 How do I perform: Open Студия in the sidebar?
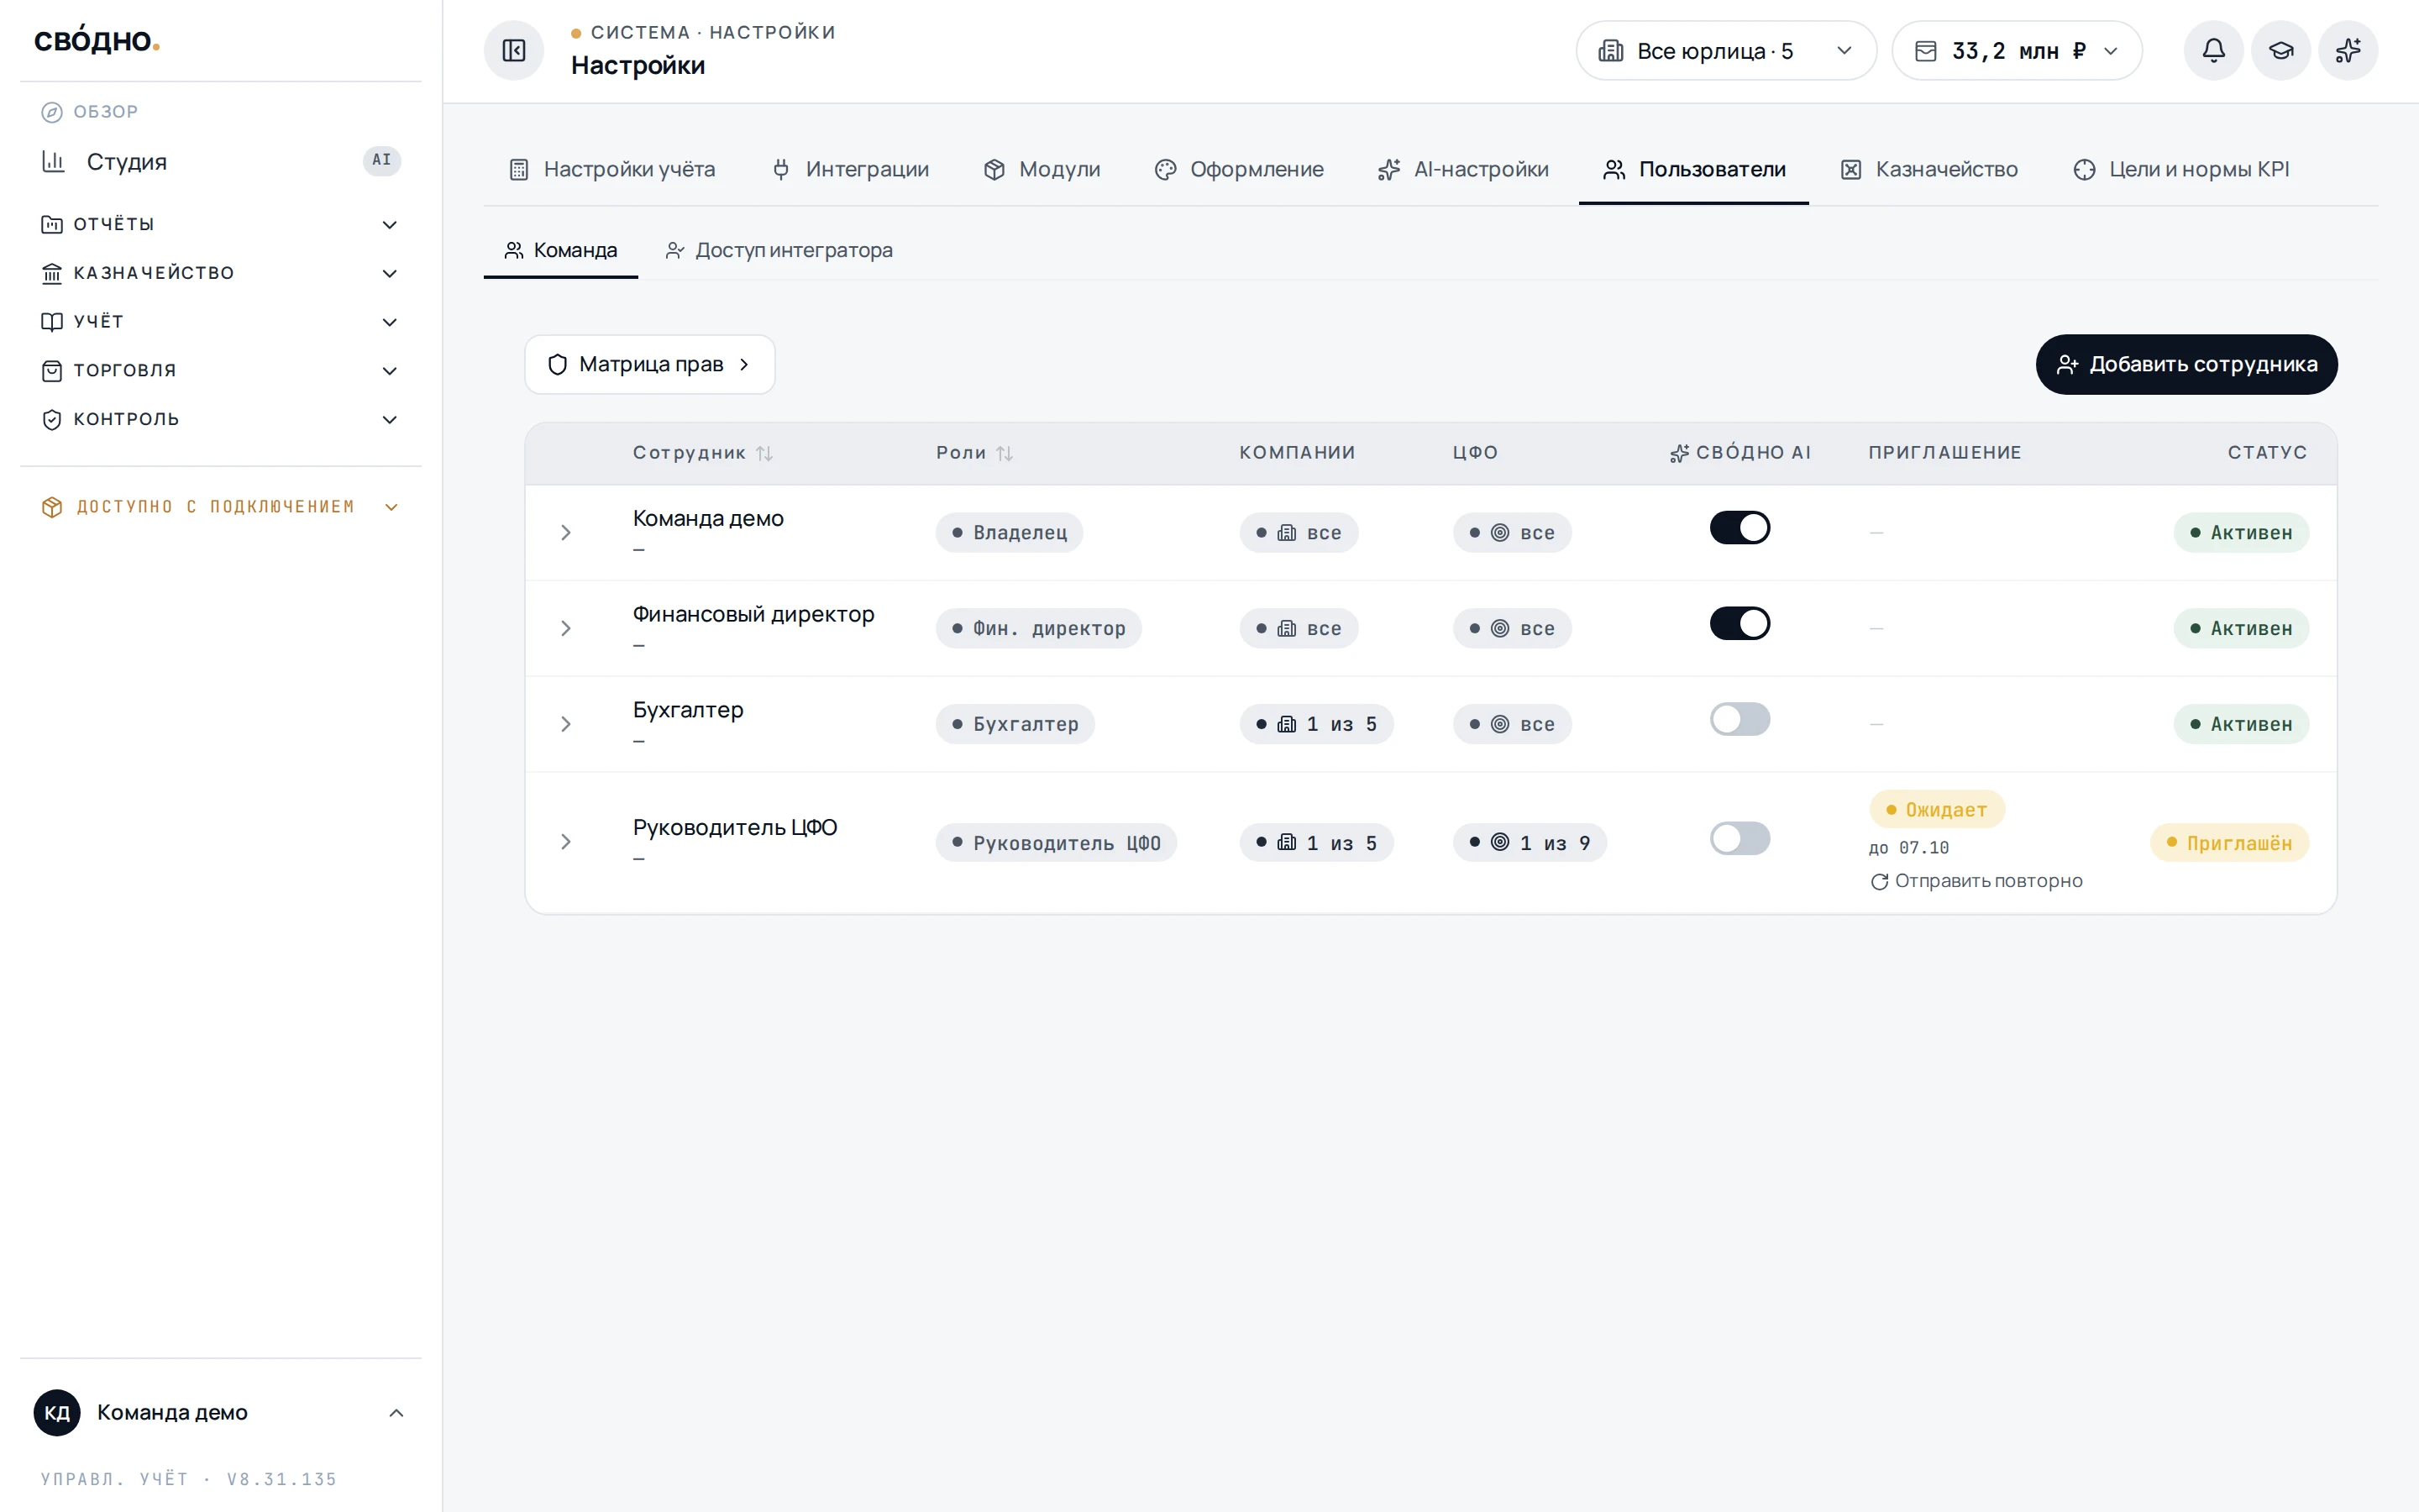221,161
